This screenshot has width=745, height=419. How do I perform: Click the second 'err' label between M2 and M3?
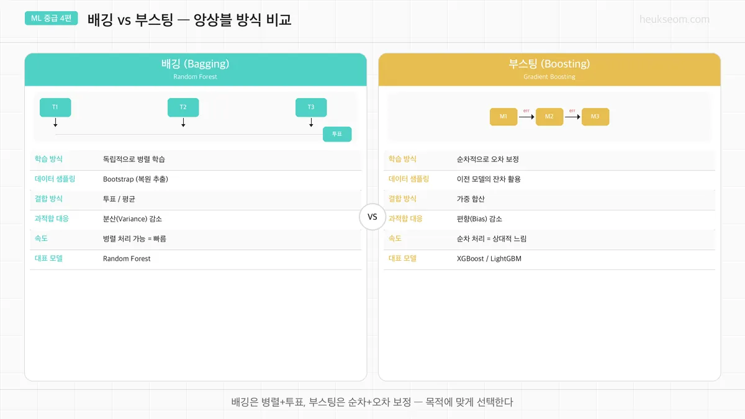(x=572, y=110)
